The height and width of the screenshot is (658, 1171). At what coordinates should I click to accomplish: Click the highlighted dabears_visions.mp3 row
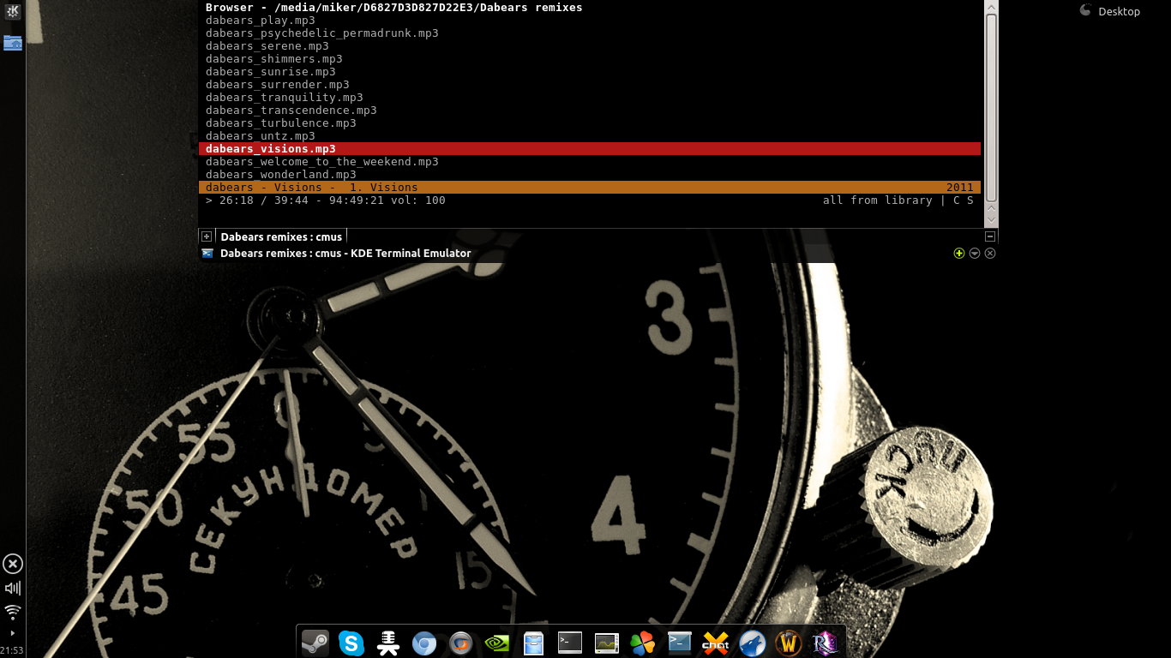590,149
